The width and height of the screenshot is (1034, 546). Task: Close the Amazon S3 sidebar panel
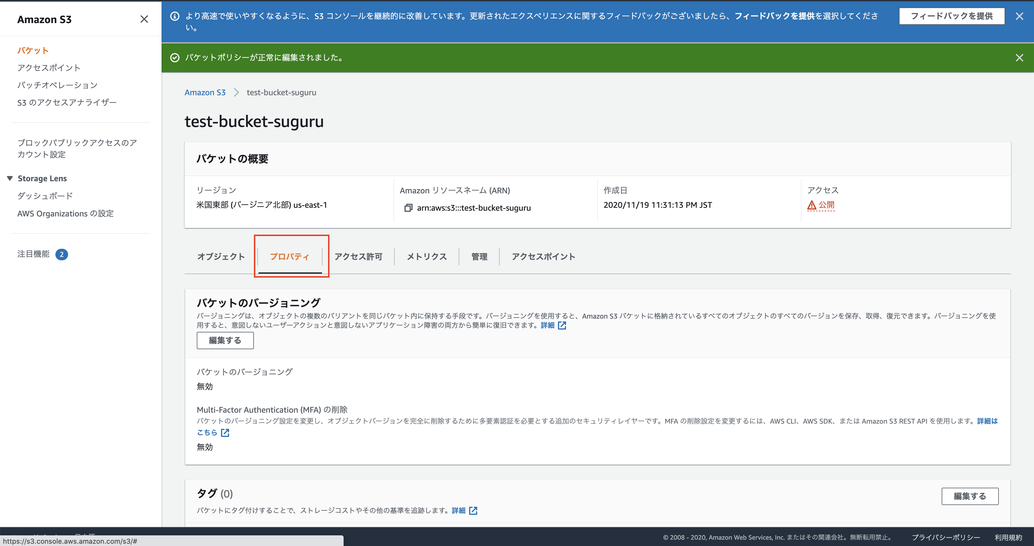[x=144, y=19]
